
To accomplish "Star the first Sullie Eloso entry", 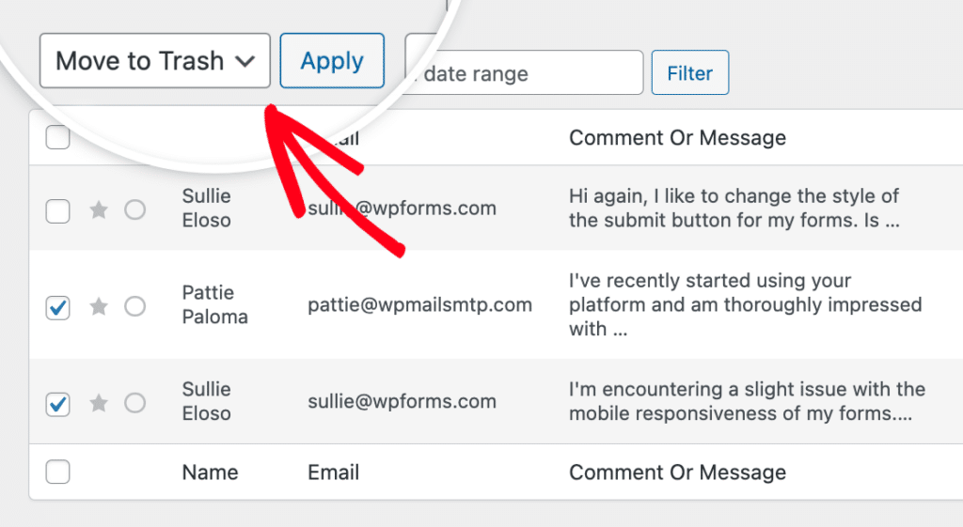I will (x=99, y=209).
